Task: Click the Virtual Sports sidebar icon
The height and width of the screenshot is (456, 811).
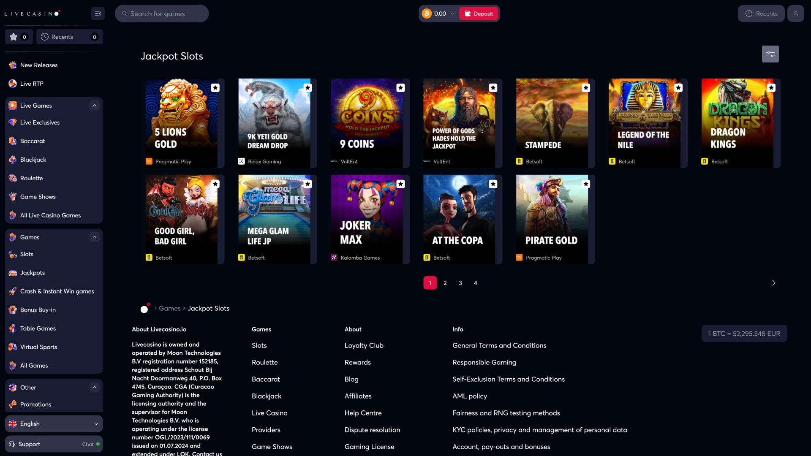Action: coord(13,347)
